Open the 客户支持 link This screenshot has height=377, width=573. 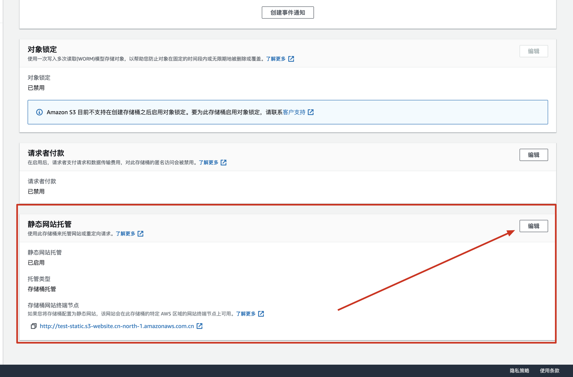pos(294,112)
